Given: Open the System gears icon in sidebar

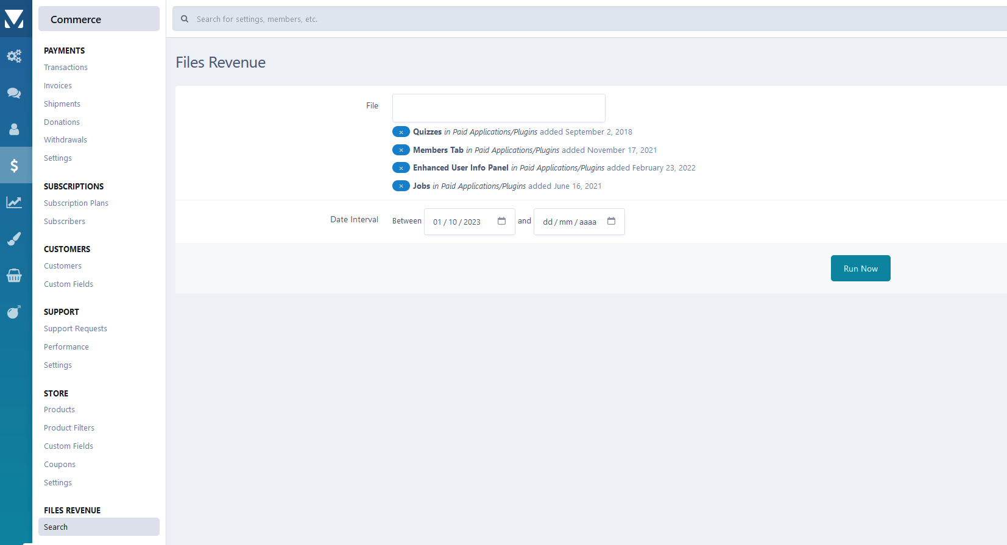Looking at the screenshot, I should [x=14, y=56].
